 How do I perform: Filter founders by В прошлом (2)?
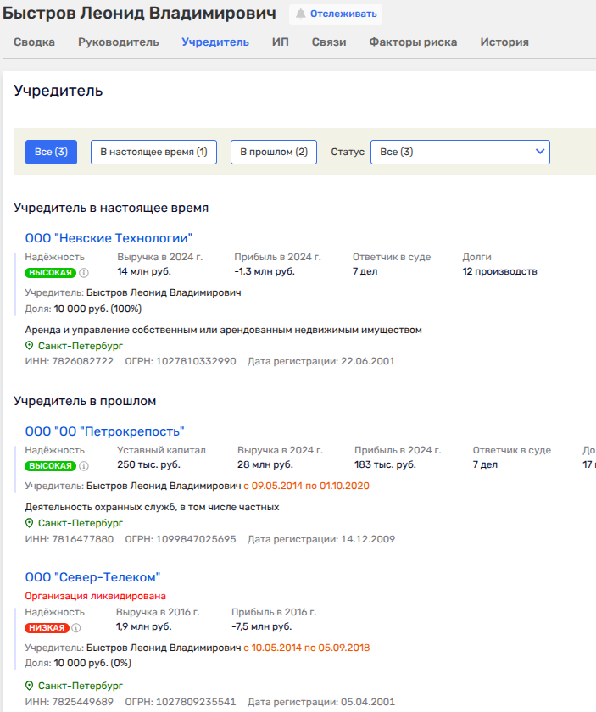[x=273, y=152]
